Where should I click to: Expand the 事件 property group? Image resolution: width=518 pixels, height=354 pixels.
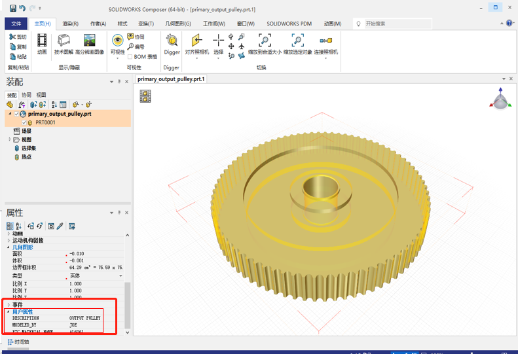click(9, 304)
